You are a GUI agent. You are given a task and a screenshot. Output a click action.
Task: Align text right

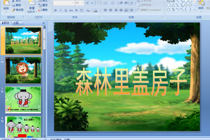tap(116, 10)
